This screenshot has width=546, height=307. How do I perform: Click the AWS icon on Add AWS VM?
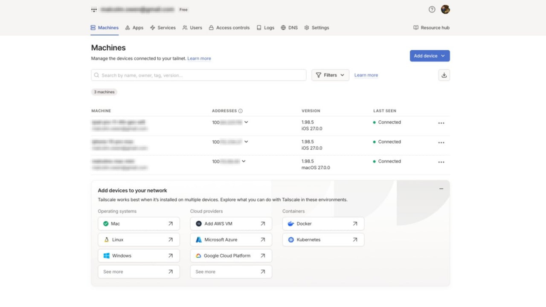coord(199,223)
